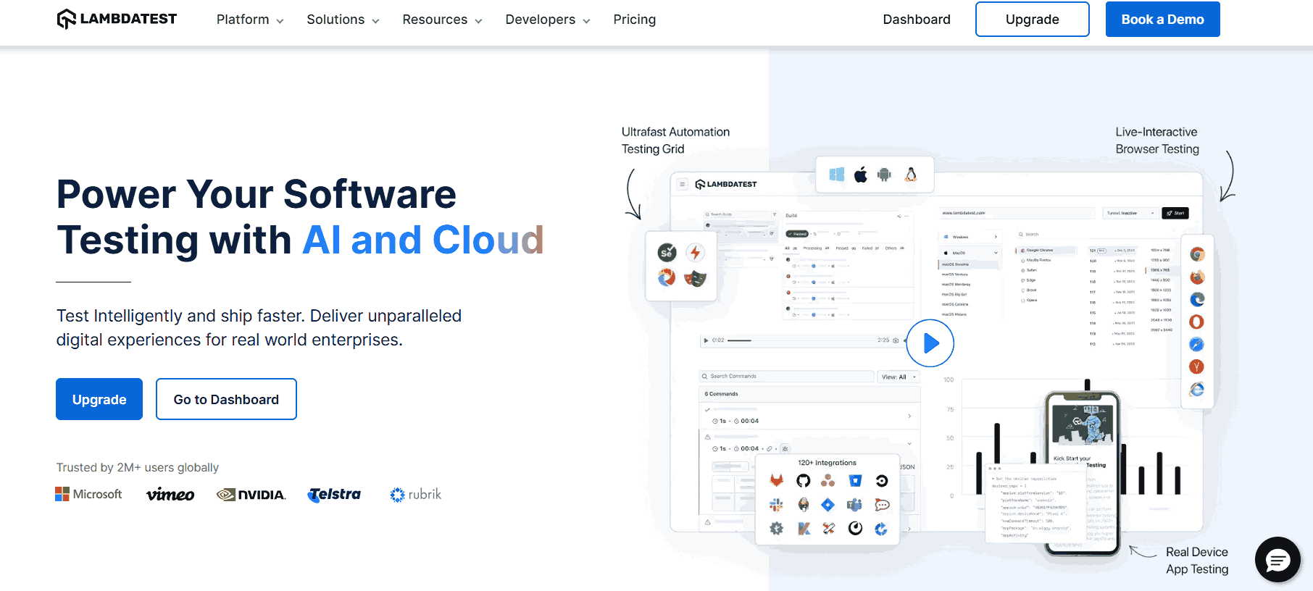This screenshot has width=1313, height=591.
Task: Click the orange lightning bolt icon
Action: pos(696,252)
